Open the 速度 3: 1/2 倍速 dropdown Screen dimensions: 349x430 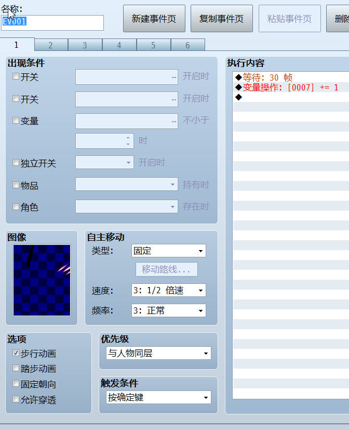pos(168,290)
